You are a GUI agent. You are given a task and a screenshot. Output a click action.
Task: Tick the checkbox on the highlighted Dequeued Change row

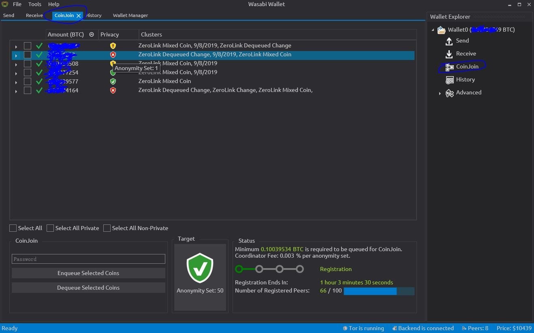pyautogui.click(x=28, y=55)
